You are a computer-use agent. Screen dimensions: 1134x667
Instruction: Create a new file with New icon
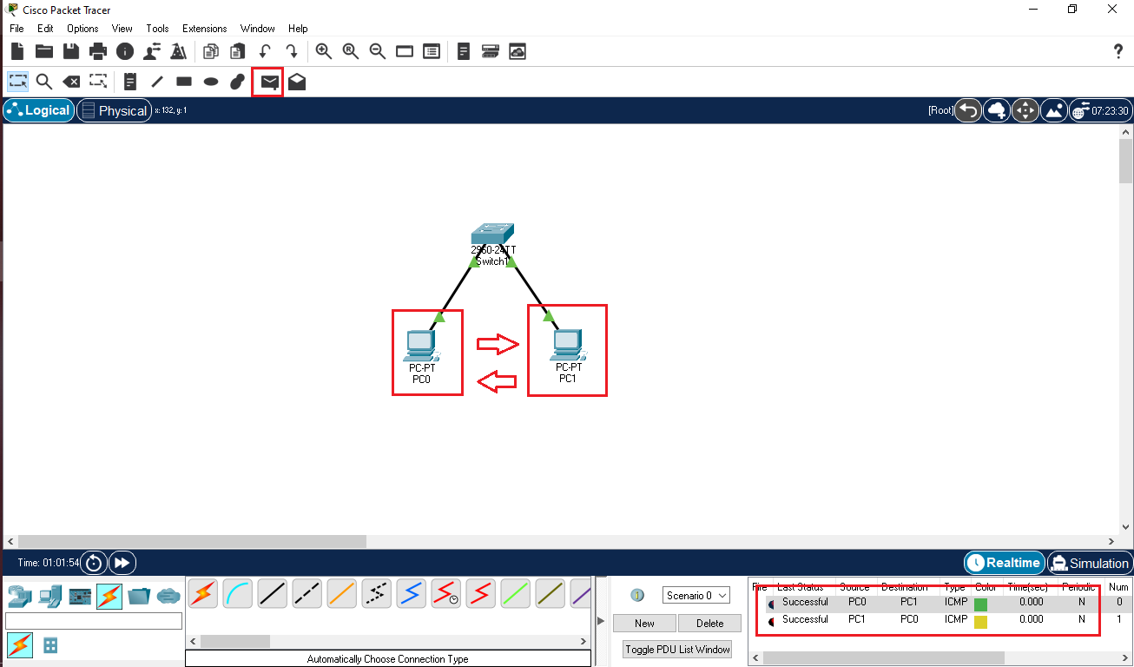(x=16, y=51)
